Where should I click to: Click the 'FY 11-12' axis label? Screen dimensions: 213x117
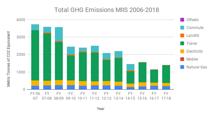click(x=95, y=96)
